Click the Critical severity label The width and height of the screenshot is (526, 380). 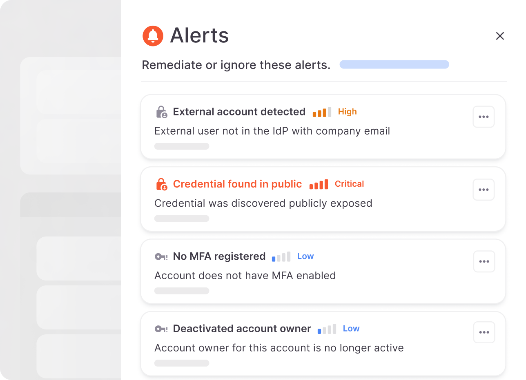349,184
